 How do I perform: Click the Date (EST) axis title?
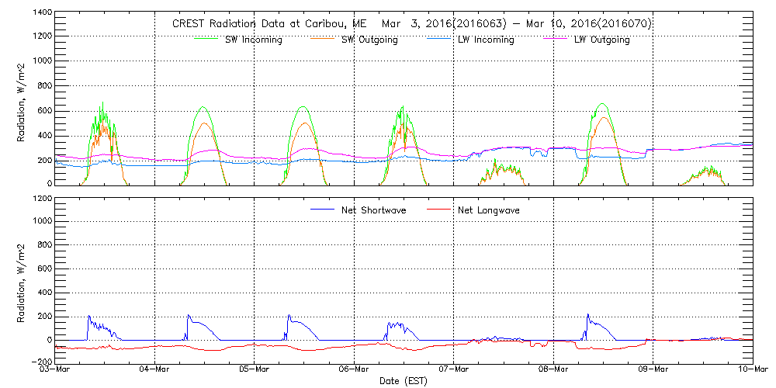tap(404, 381)
